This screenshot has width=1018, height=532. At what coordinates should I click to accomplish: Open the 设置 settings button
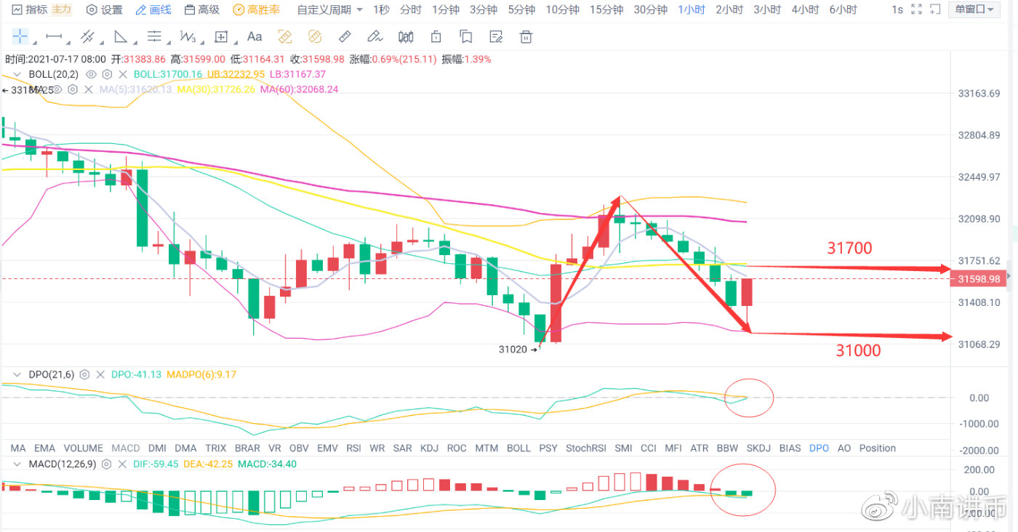click(105, 9)
